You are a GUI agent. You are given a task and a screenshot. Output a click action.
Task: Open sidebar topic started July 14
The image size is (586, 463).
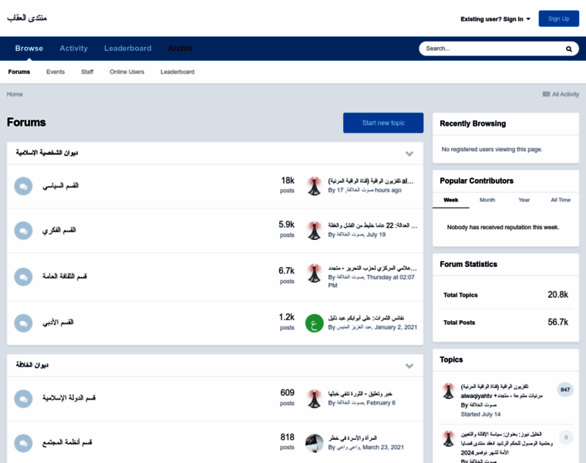click(501, 390)
